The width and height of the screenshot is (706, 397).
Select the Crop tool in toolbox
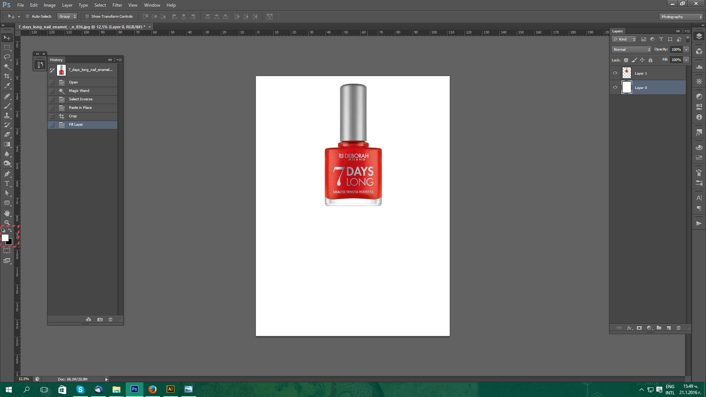point(7,76)
